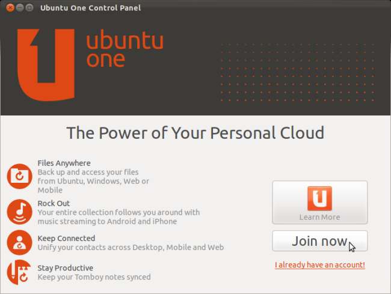Click the music streaming to Android and iPhone description
The width and height of the screenshot is (391, 294).
107,221
